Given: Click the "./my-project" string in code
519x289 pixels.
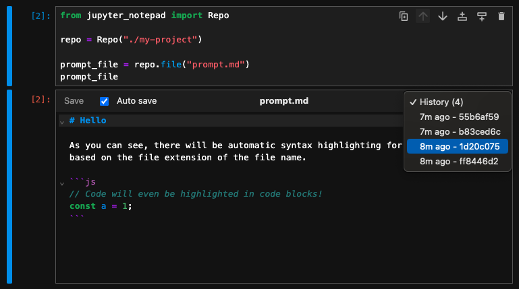Looking at the screenshot, I should tap(160, 40).
